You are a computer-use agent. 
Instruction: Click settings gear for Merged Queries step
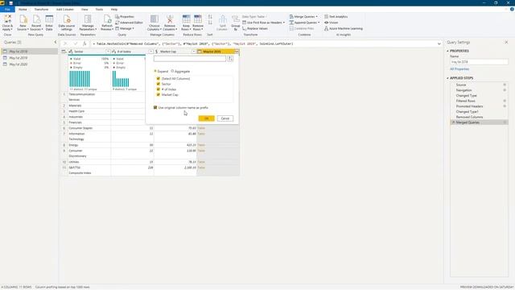pos(505,122)
